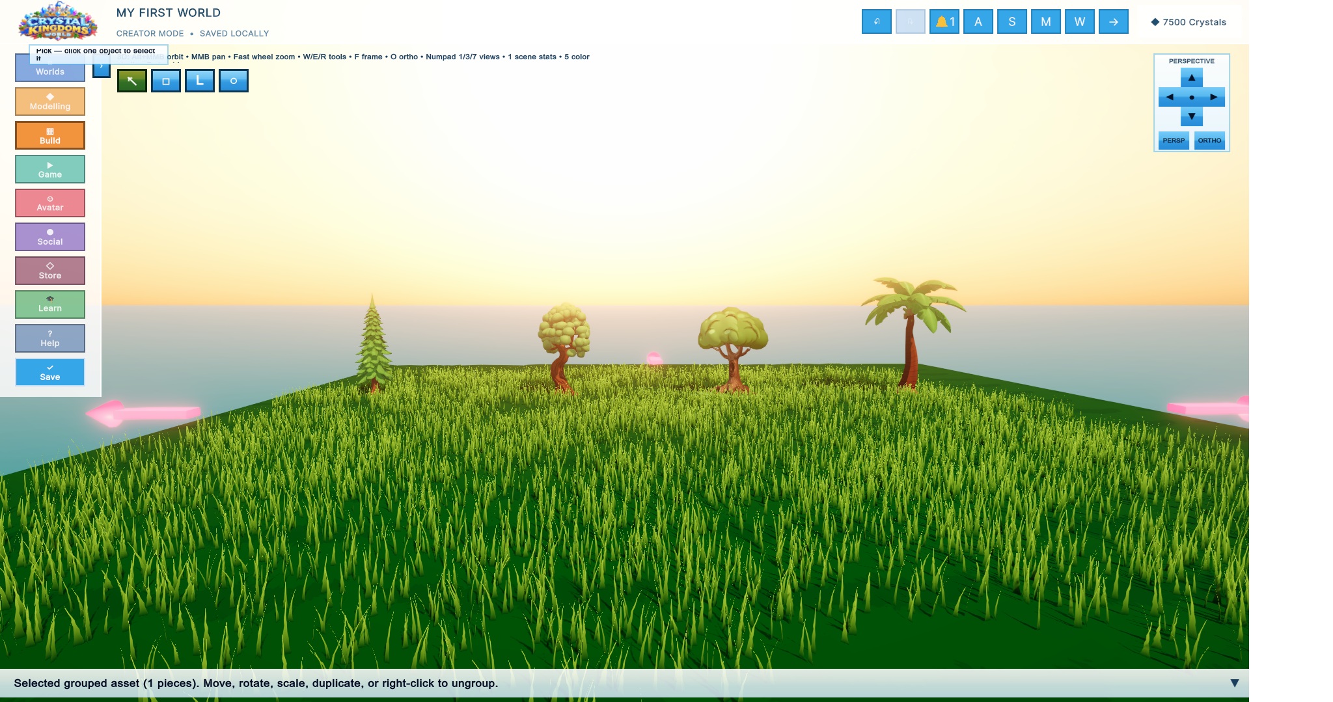Tilt the camera down with the down arrow

point(1192,116)
